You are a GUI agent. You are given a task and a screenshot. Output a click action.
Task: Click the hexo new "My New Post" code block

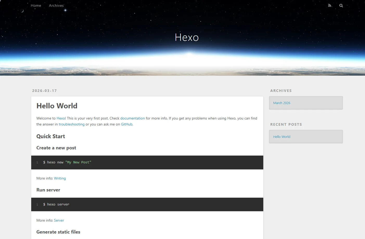coord(147,162)
